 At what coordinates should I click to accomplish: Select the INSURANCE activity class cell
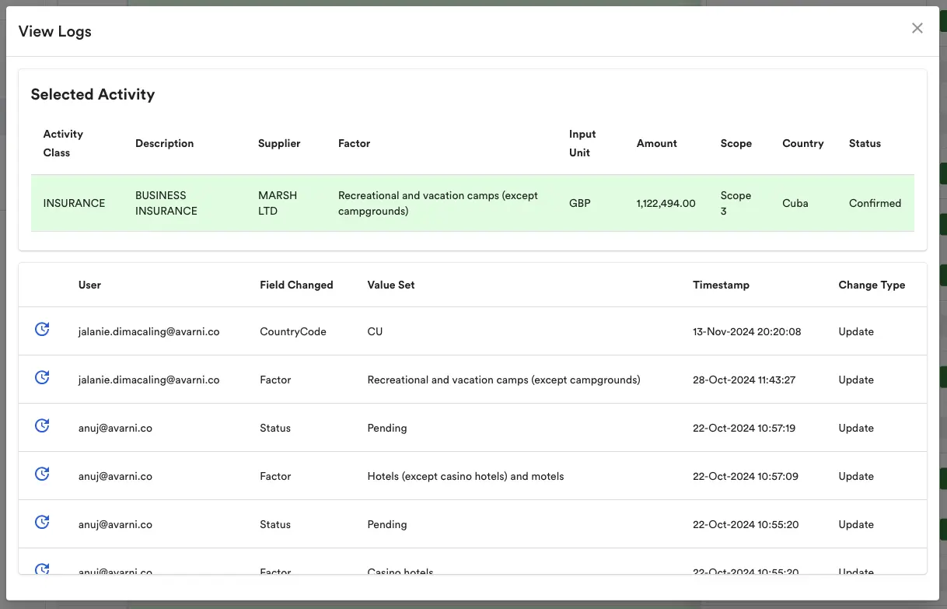[74, 203]
